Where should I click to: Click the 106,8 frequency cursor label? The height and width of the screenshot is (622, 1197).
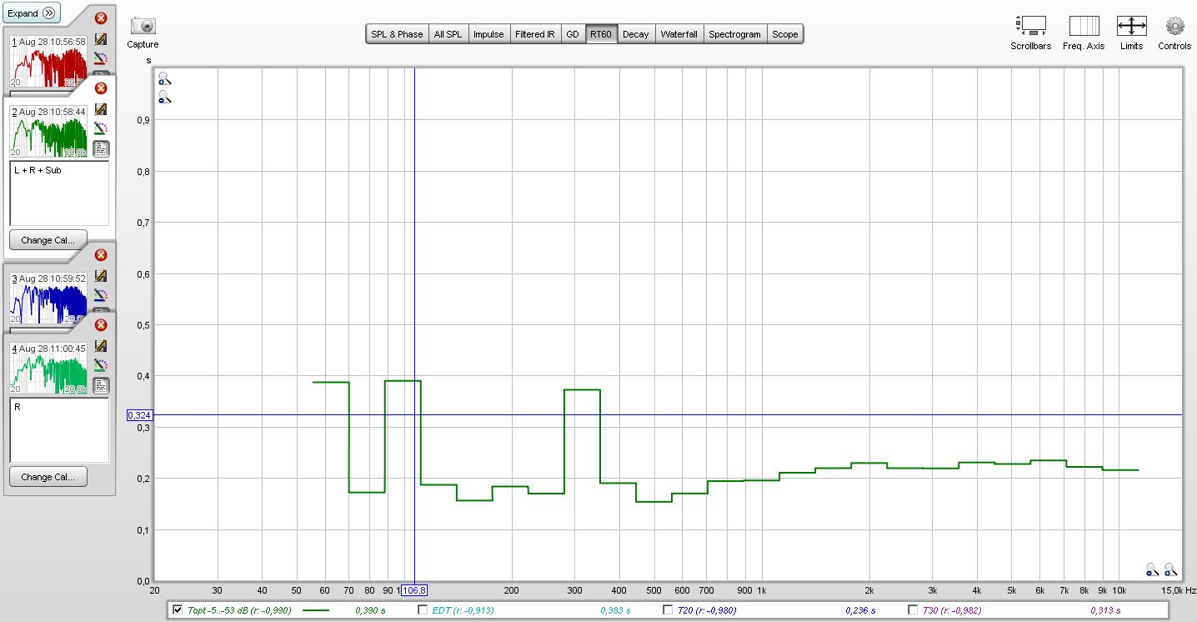point(413,590)
